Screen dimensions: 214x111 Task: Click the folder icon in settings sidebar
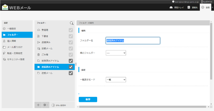(x=4, y=35)
